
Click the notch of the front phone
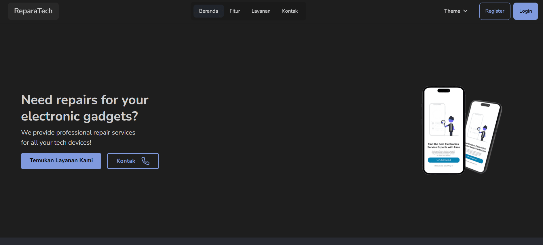[443, 91]
